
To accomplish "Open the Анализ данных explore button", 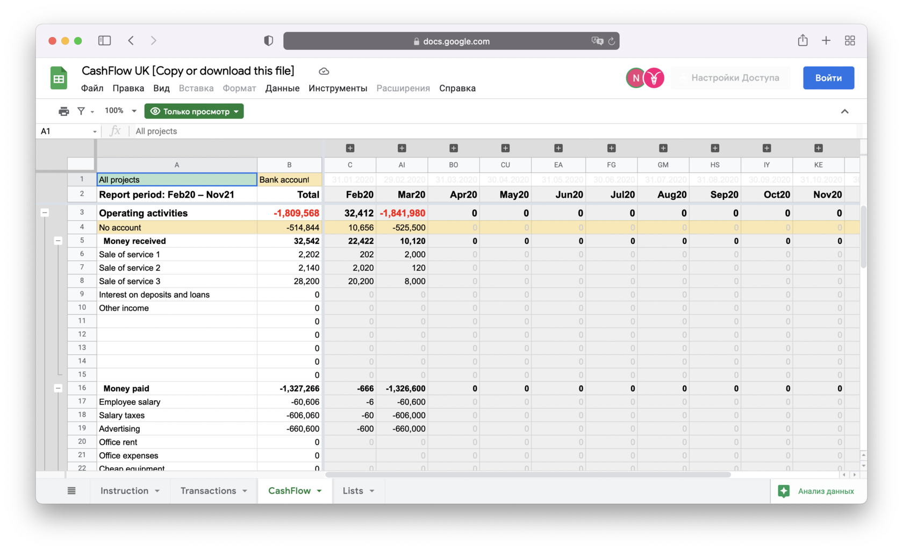I will point(818,491).
